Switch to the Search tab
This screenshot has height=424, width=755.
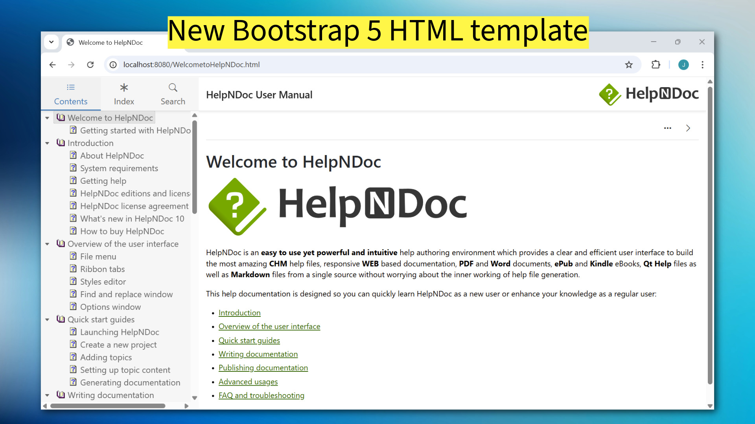(173, 94)
